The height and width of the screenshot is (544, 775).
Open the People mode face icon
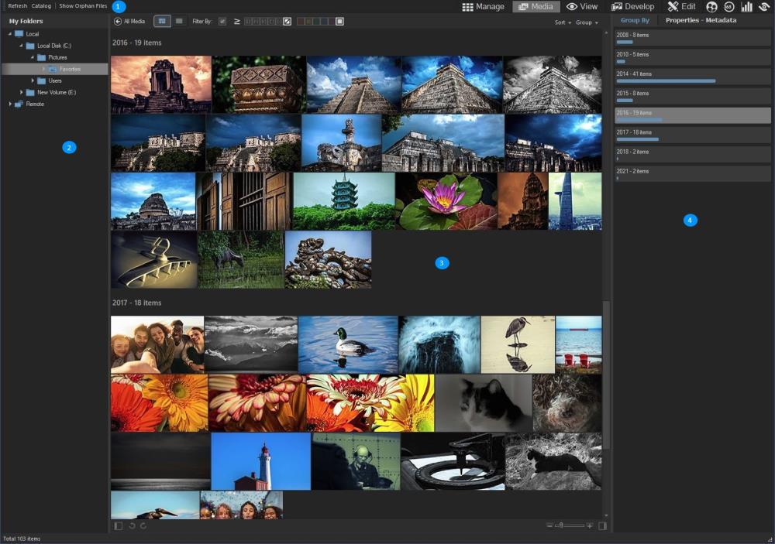pyautogui.click(x=711, y=7)
